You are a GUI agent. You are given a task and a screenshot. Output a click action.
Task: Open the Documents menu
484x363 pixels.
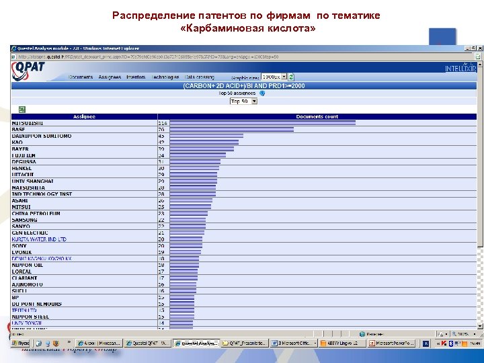coord(81,77)
